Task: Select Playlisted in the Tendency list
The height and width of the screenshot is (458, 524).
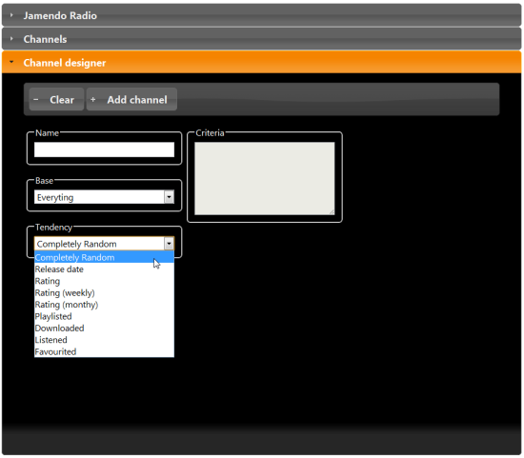Action: tap(104, 316)
